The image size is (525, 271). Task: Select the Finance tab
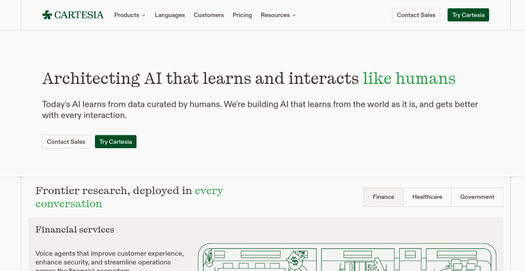click(x=383, y=197)
